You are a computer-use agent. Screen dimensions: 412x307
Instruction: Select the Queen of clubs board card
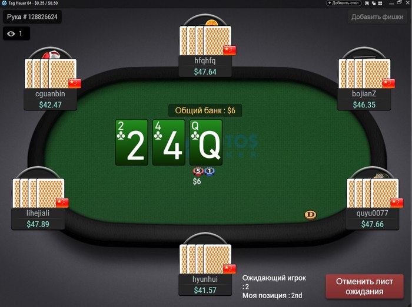(206, 143)
